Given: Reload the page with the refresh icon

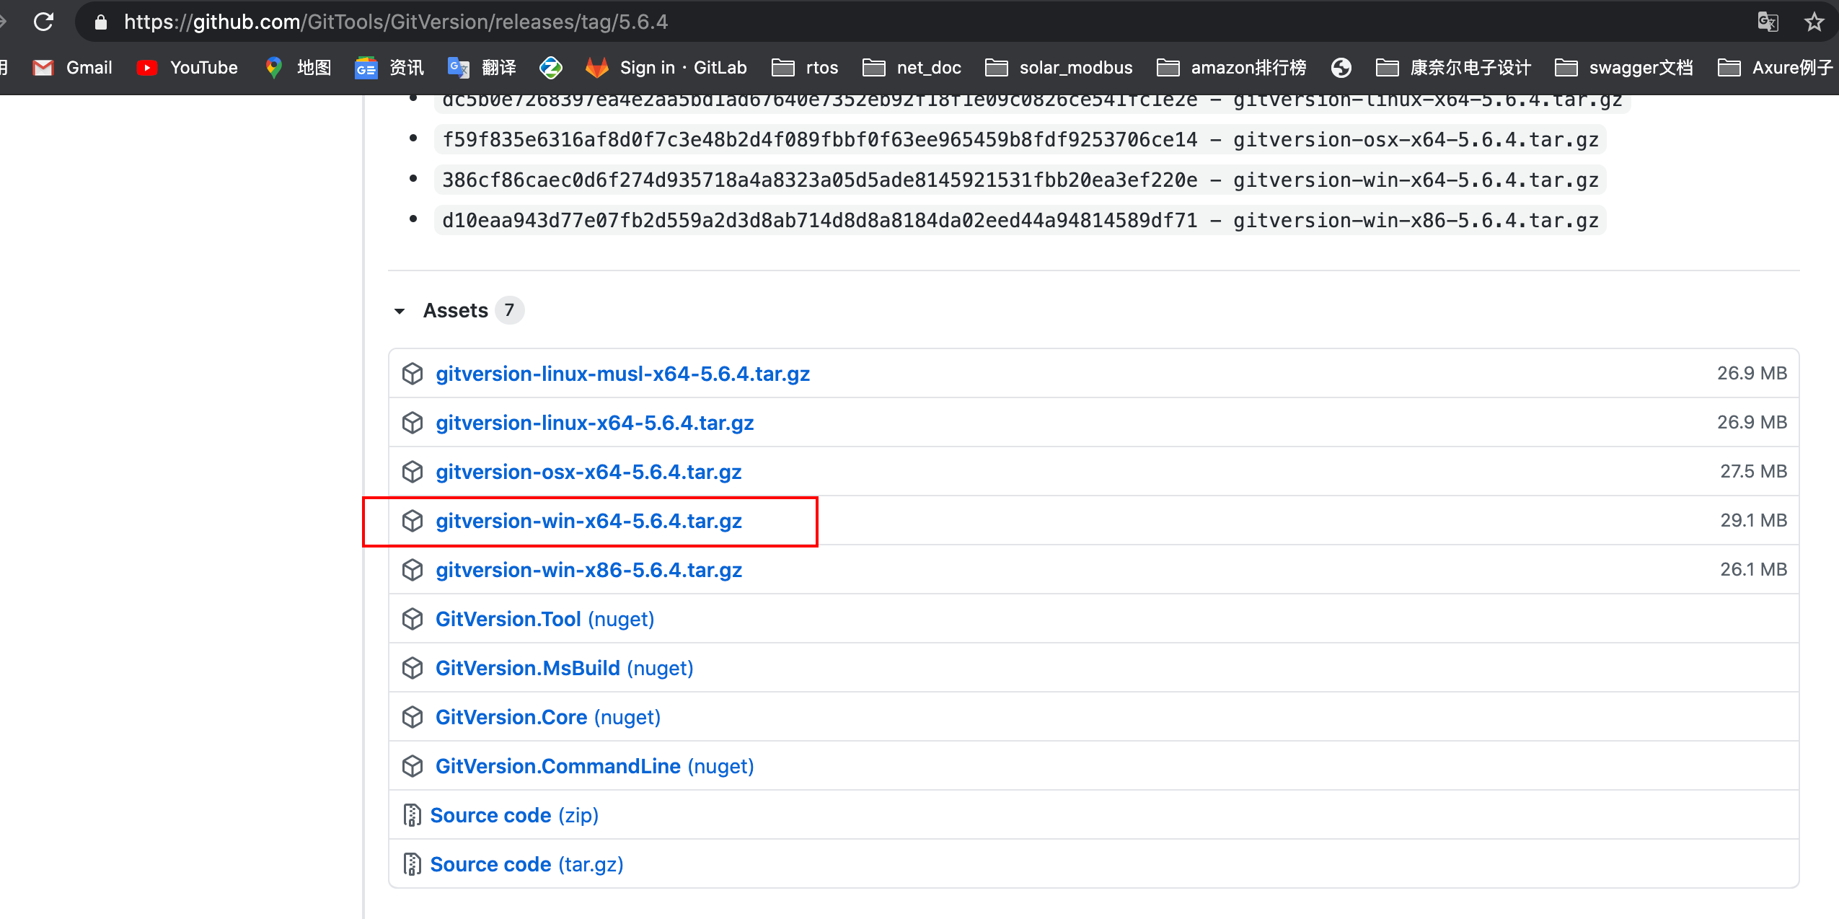Looking at the screenshot, I should [x=44, y=22].
